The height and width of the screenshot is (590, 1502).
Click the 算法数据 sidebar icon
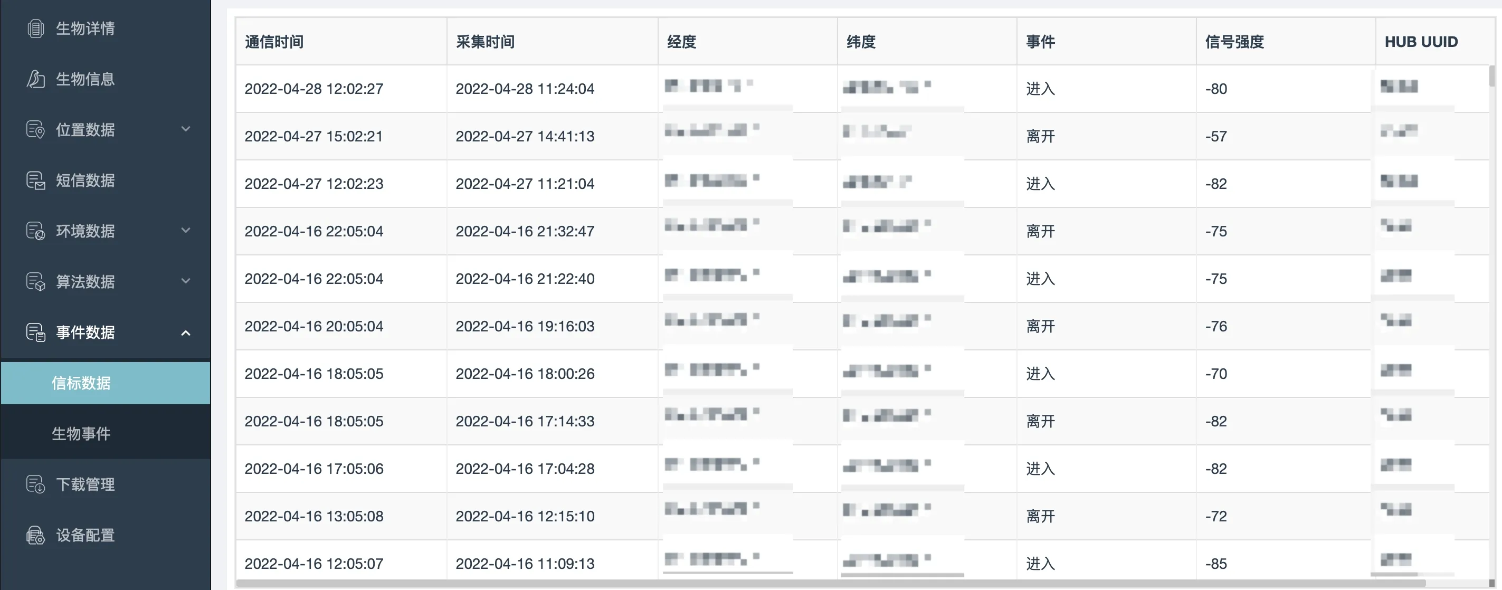click(35, 282)
